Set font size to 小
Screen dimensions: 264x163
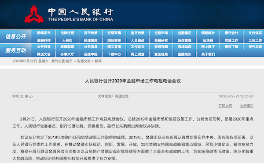[31, 96]
